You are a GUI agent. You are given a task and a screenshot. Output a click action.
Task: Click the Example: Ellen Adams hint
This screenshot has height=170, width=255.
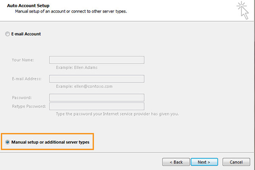(x=77, y=68)
